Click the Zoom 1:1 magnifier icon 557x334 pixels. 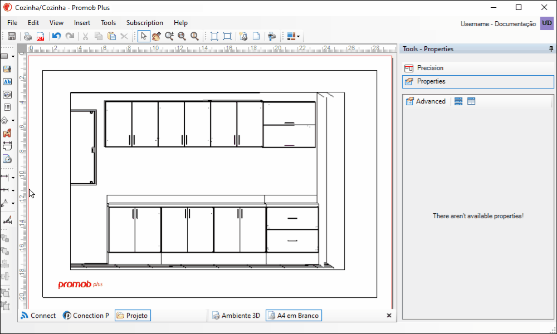(194, 36)
